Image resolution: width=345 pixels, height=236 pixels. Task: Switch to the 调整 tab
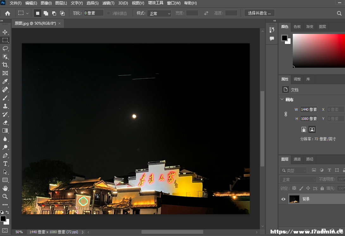[297, 79]
